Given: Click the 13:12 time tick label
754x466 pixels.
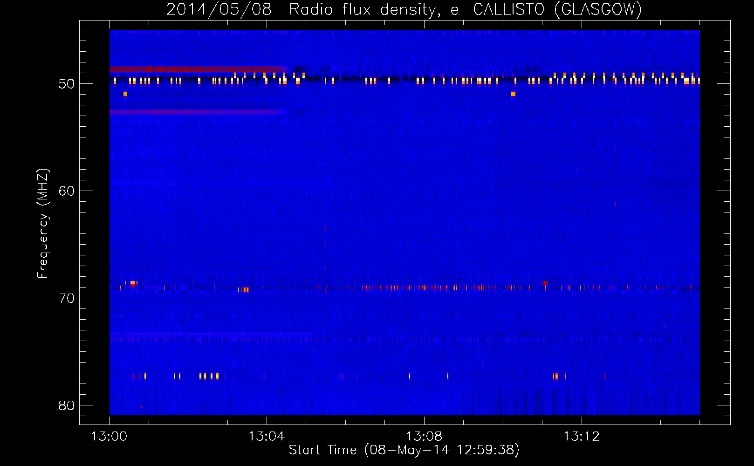Looking at the screenshot, I should coord(582,437).
